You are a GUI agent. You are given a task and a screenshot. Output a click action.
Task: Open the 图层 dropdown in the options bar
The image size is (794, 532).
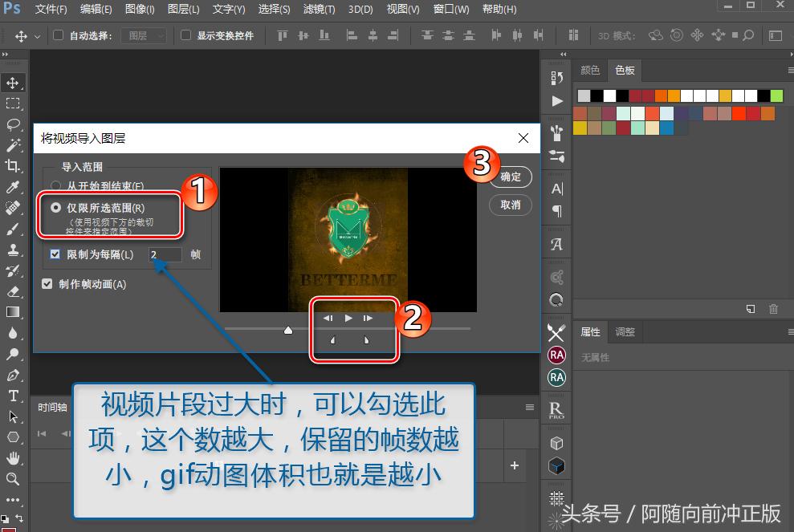coord(143,35)
